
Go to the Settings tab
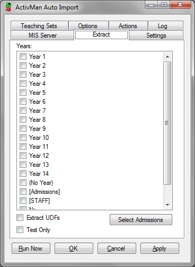(x=156, y=35)
